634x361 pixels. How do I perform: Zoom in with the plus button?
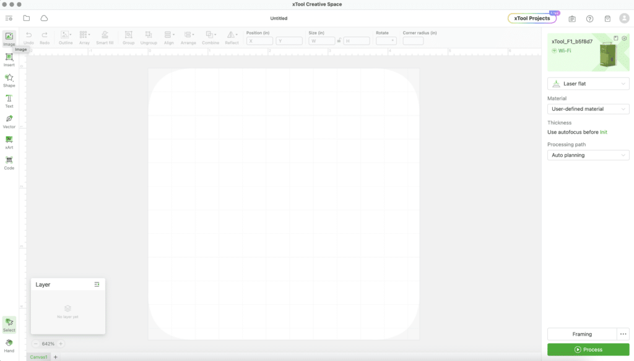pyautogui.click(x=61, y=344)
